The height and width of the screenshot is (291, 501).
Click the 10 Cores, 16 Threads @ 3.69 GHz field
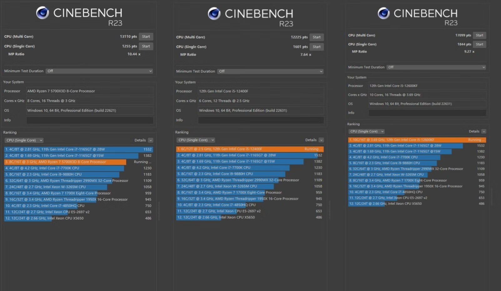click(x=428, y=95)
